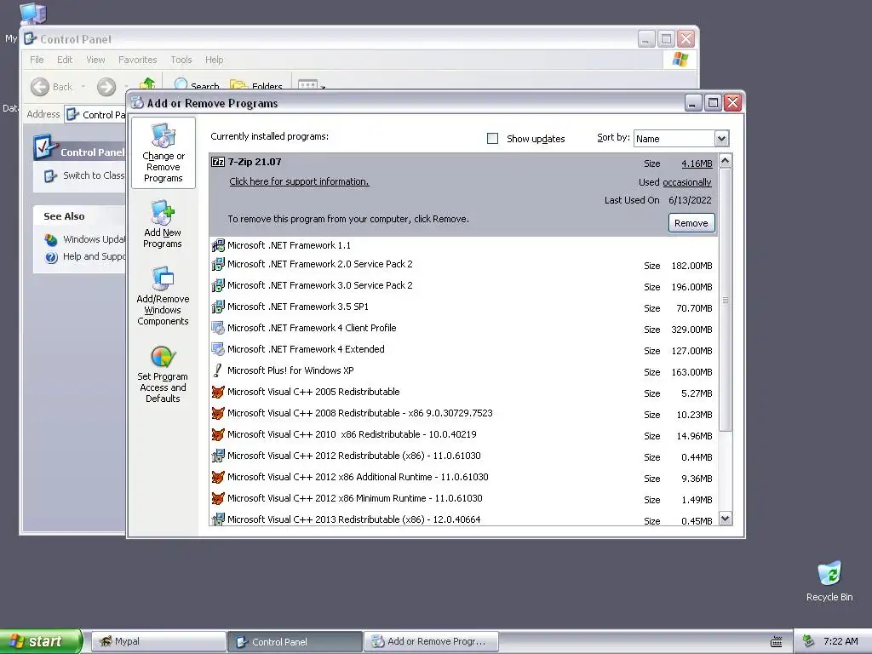Click the clock showing 7:22 AM
The height and width of the screenshot is (654, 872).
[x=840, y=641]
